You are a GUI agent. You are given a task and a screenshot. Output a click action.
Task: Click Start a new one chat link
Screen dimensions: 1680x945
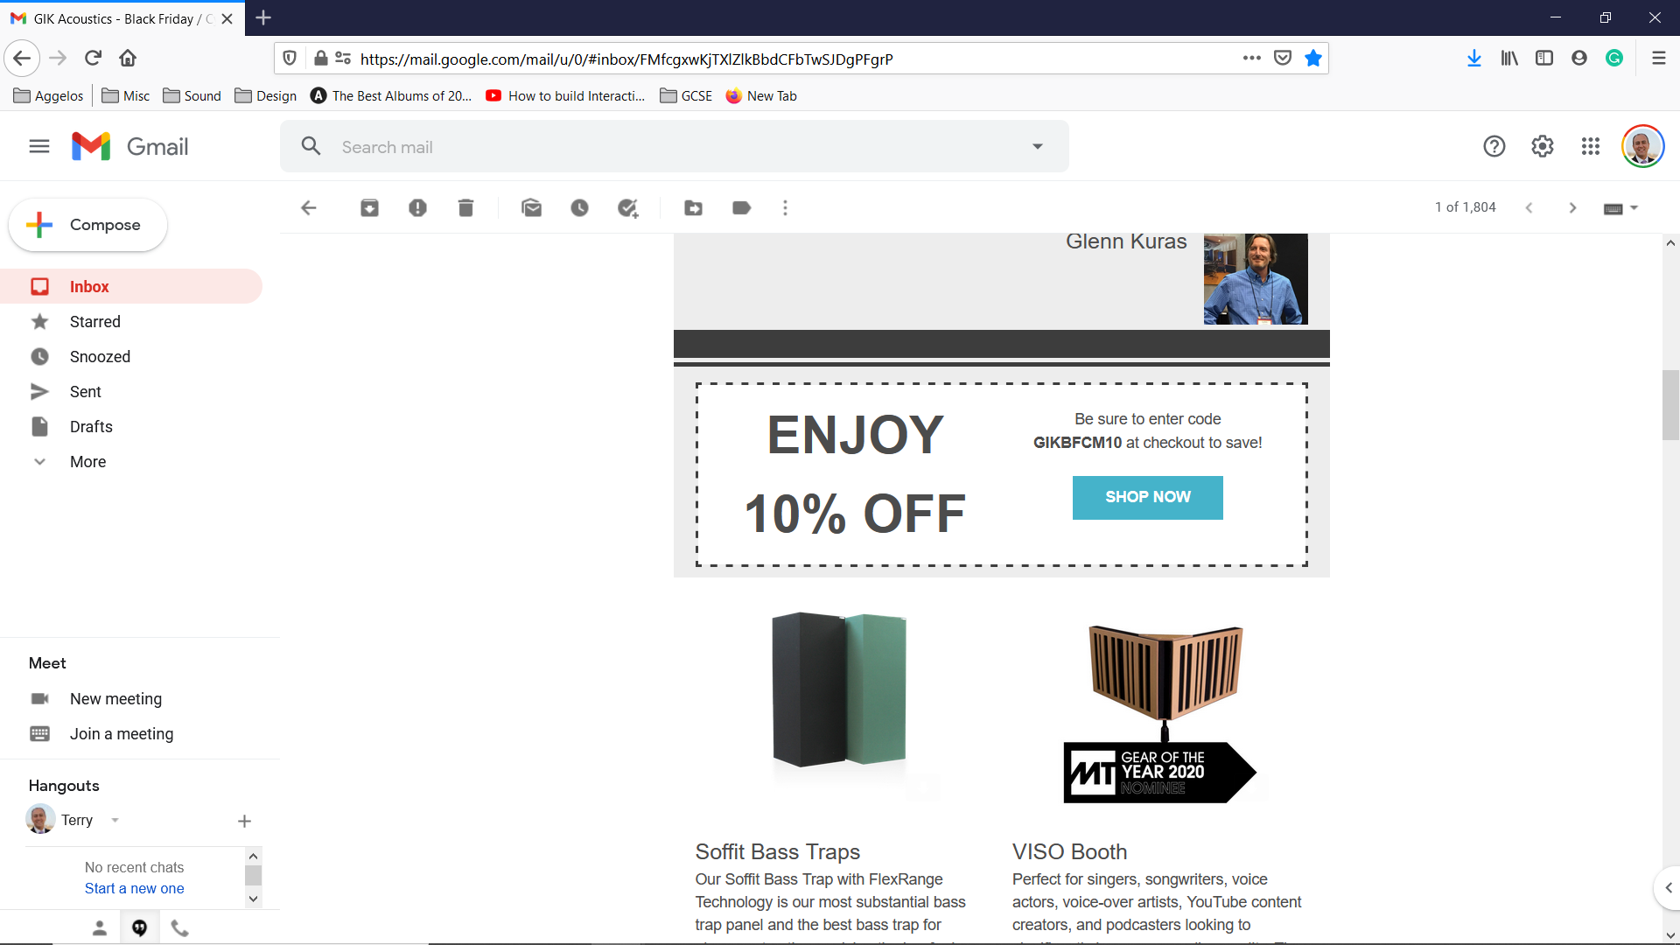pos(134,888)
